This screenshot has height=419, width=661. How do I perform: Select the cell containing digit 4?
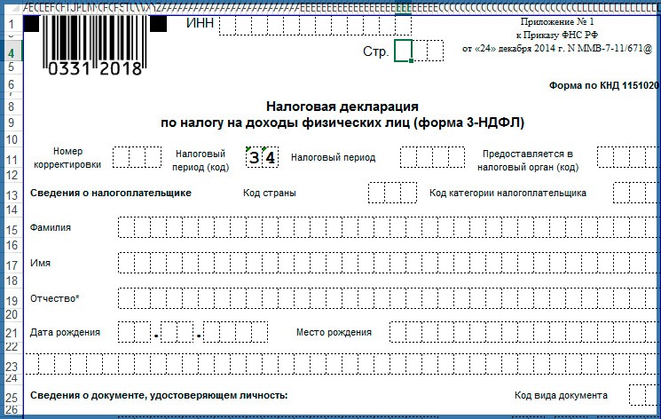[271, 158]
